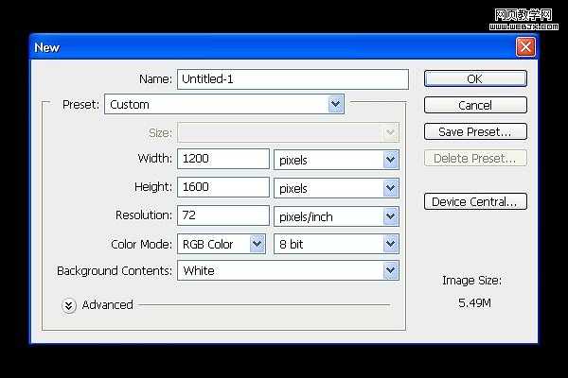This screenshot has width=568, height=378.
Task: Expand the Advanced options section
Action: 69,305
